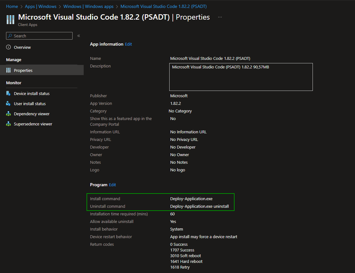This screenshot has width=355, height=273.
Task: Click the Dependency viewer icon
Action: click(x=9, y=114)
